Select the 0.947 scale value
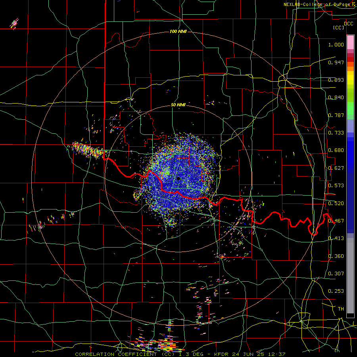This screenshot has height=357, width=357. tap(336, 62)
